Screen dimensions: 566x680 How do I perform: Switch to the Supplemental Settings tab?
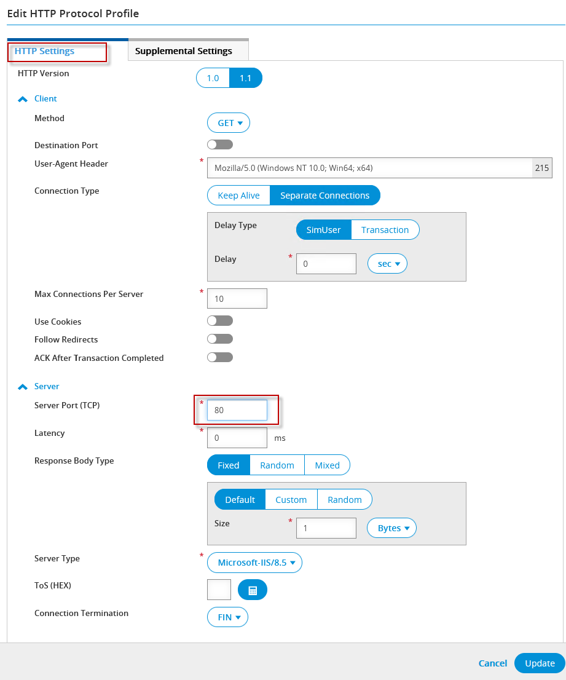pos(184,51)
